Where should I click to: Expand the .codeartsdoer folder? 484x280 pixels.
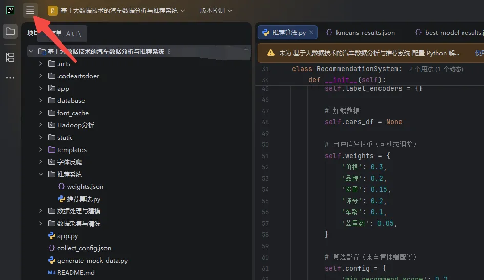41,76
